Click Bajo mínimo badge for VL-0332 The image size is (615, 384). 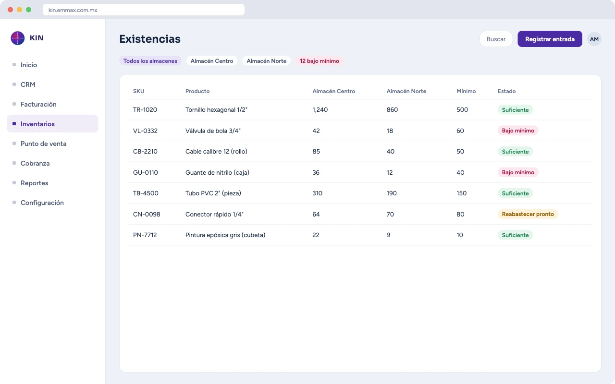point(518,131)
